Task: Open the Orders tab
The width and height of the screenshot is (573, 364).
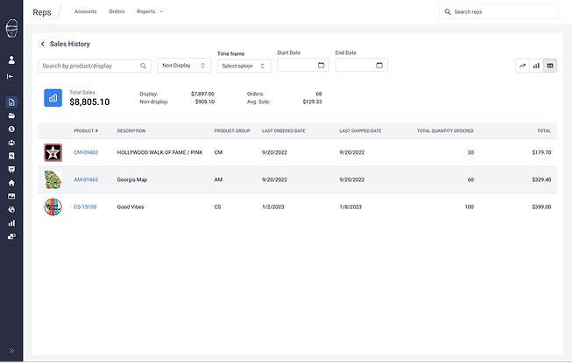Action: click(117, 11)
